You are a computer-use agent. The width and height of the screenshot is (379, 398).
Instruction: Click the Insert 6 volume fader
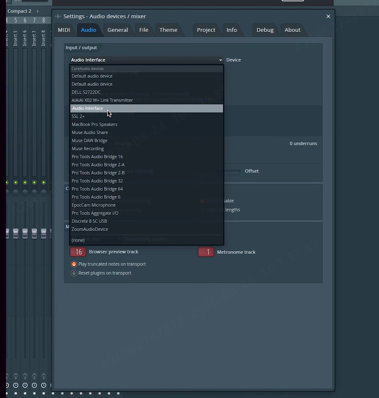25,233
